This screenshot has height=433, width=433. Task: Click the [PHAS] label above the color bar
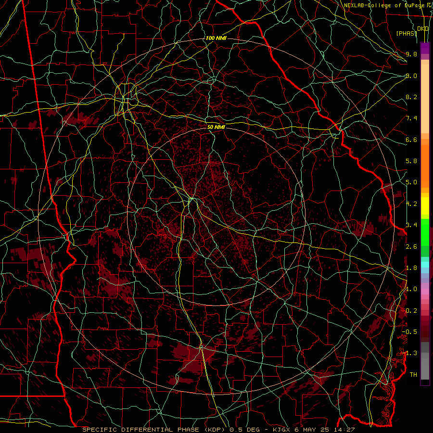point(407,33)
